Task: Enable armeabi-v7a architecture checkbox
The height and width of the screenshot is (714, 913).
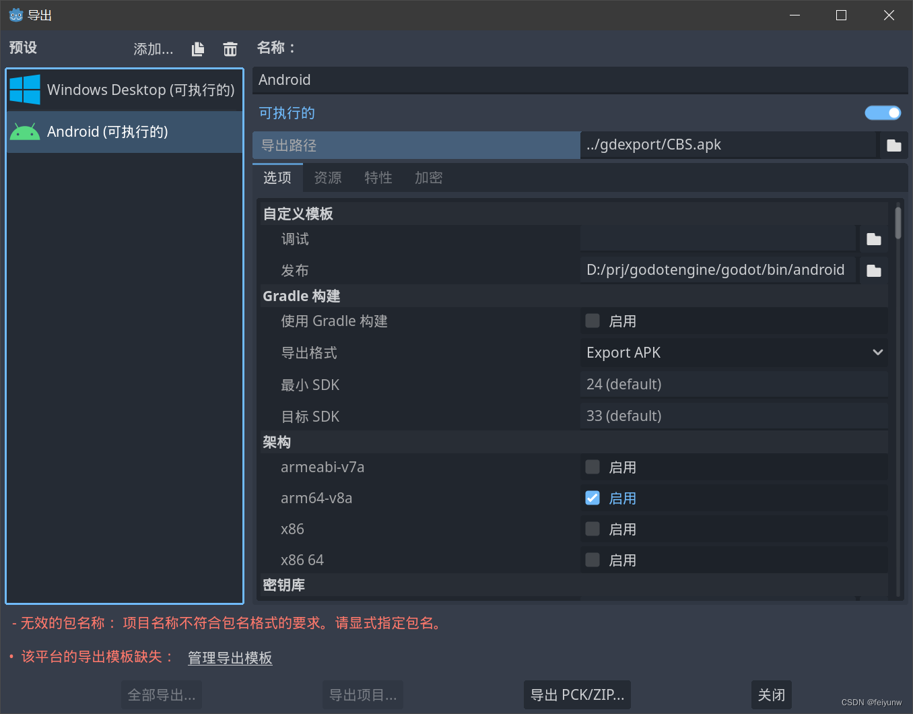Action: [x=593, y=467]
